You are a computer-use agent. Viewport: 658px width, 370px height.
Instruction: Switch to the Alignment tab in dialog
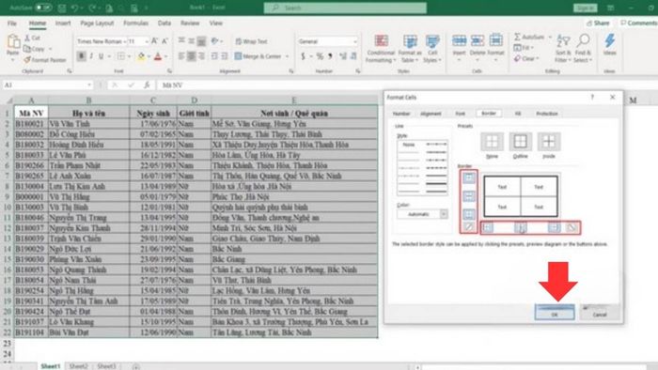pos(431,114)
